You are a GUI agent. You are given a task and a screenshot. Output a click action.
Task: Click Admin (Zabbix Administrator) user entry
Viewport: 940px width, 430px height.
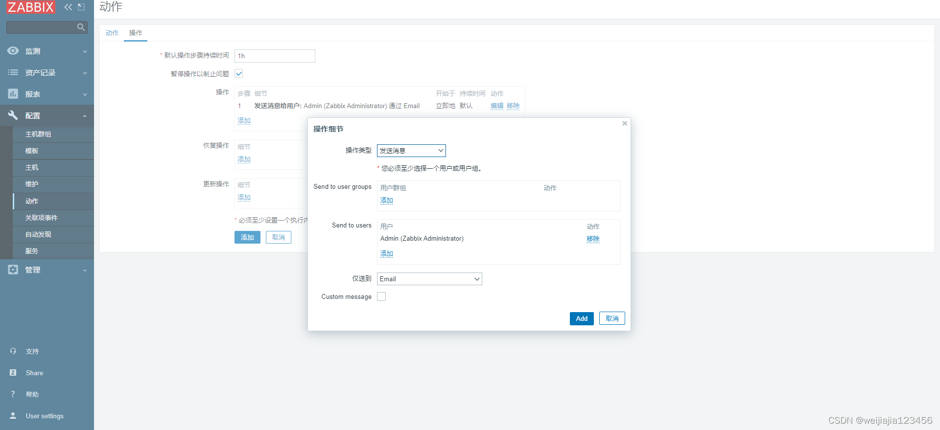click(422, 239)
